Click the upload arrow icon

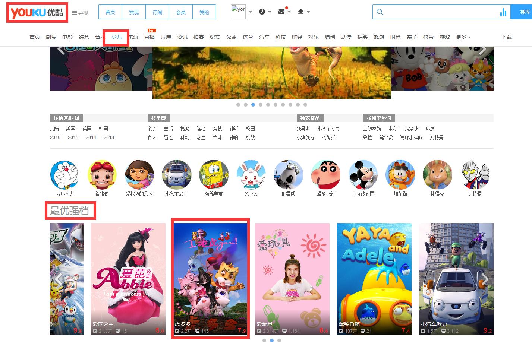pos(301,12)
